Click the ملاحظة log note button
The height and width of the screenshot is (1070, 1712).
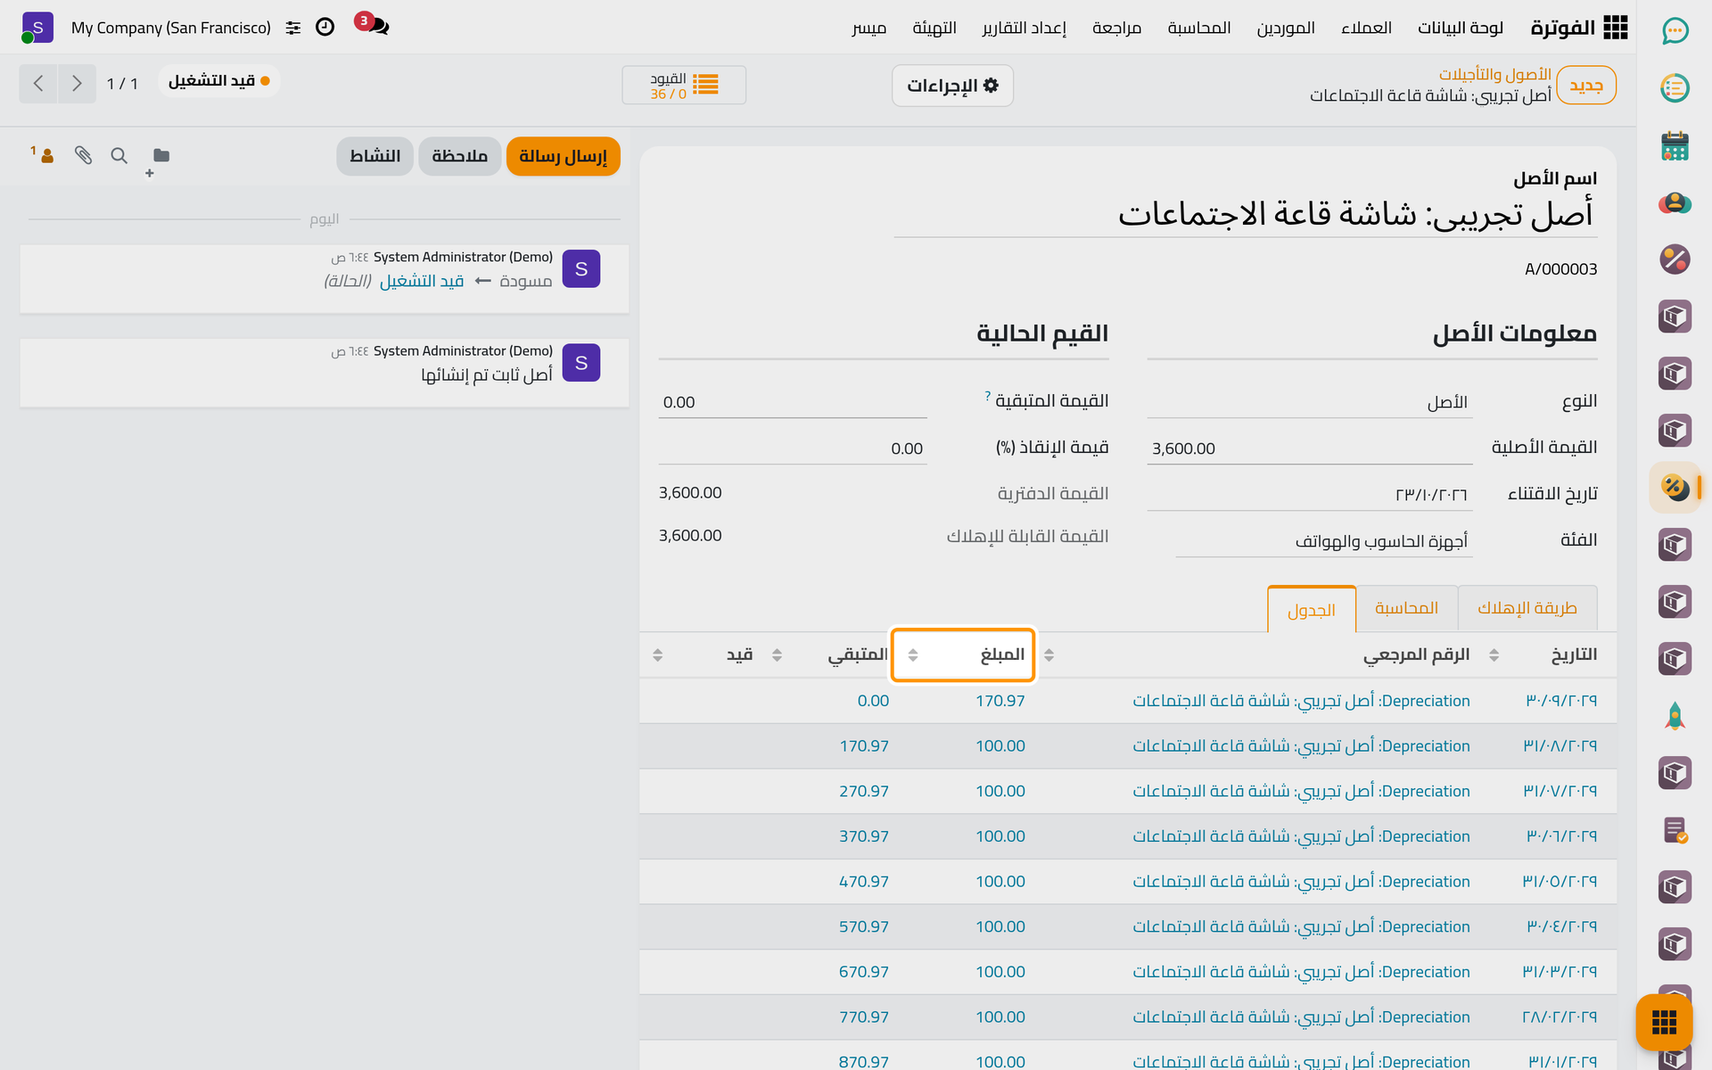click(x=460, y=156)
